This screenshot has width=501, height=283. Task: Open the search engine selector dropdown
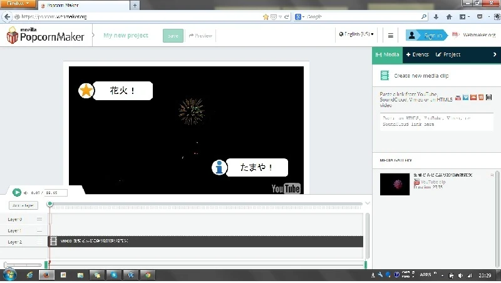pos(299,17)
